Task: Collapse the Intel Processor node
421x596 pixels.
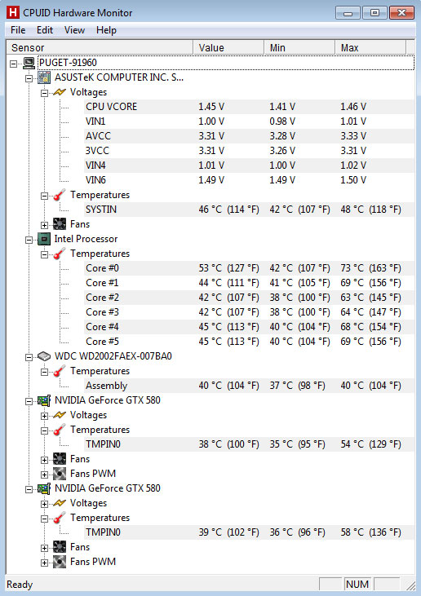Action: pyautogui.click(x=29, y=240)
